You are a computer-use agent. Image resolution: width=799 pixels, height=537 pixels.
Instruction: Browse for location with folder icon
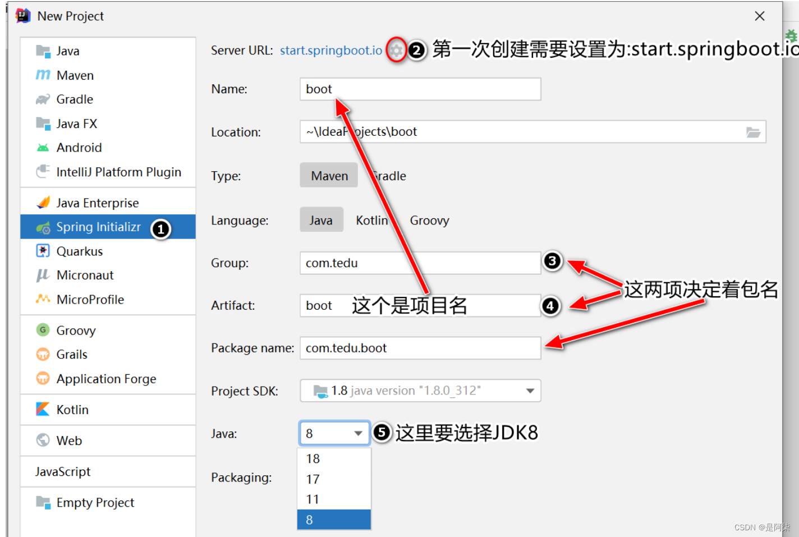[x=753, y=132]
